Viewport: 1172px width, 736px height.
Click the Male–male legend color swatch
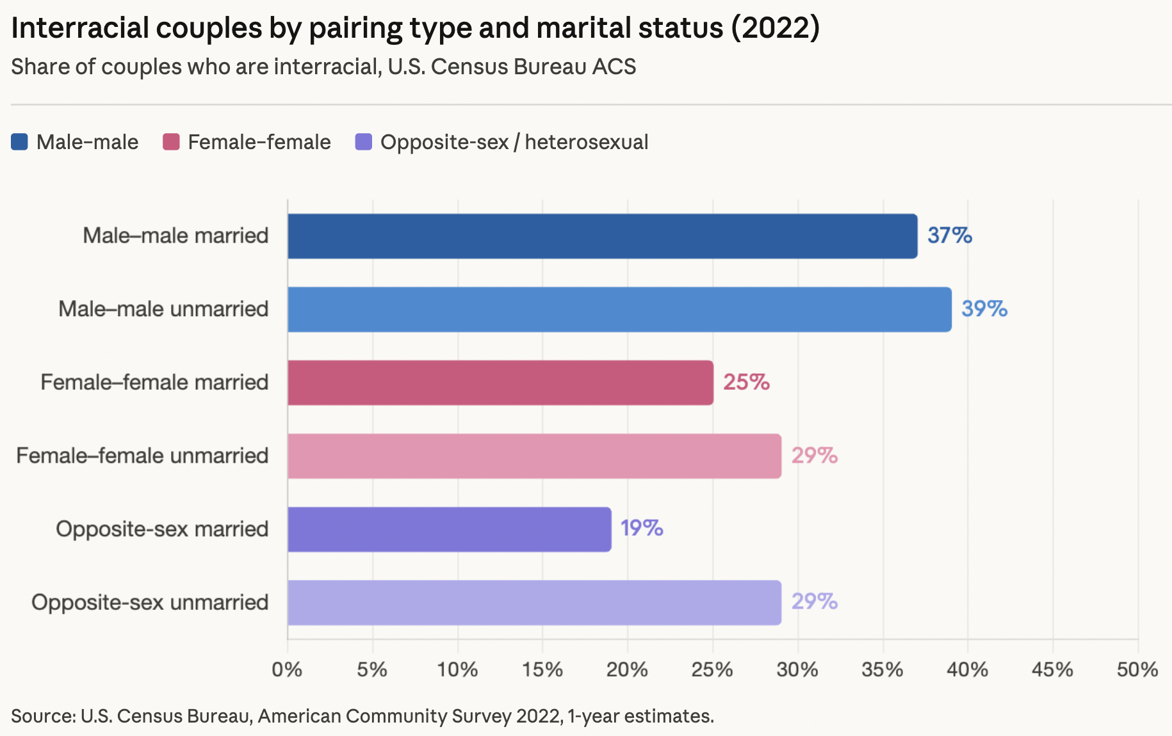tap(20, 142)
